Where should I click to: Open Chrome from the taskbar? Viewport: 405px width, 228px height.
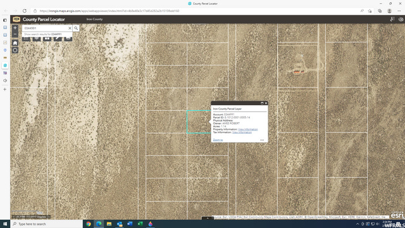click(89, 224)
